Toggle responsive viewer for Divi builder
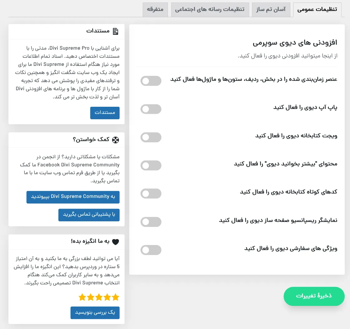 pyautogui.click(x=151, y=222)
